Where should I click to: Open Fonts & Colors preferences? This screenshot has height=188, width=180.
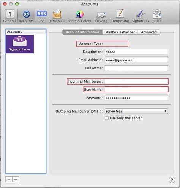[79, 16]
